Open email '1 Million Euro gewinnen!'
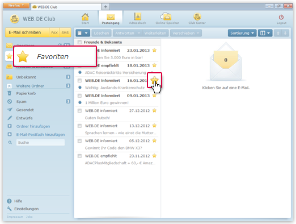Image resolution: width=296 pixels, height=224 pixels. click(107, 103)
